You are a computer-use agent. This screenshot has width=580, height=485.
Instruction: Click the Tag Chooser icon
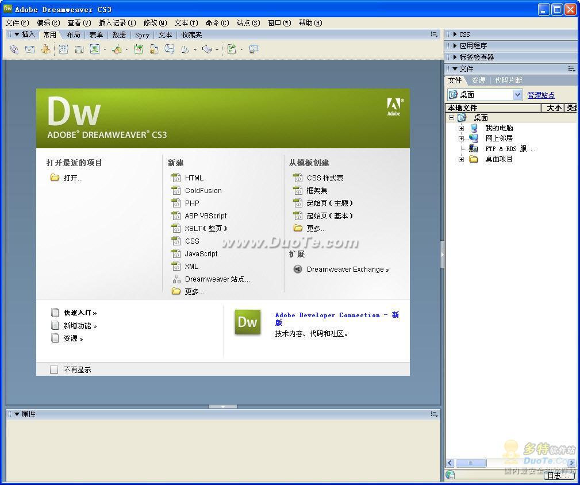[x=253, y=49]
